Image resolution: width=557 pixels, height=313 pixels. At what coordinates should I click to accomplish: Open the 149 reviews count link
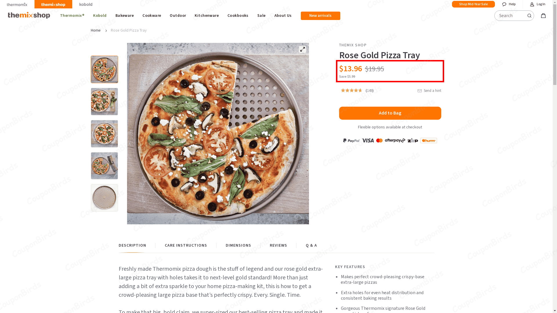tap(369, 90)
